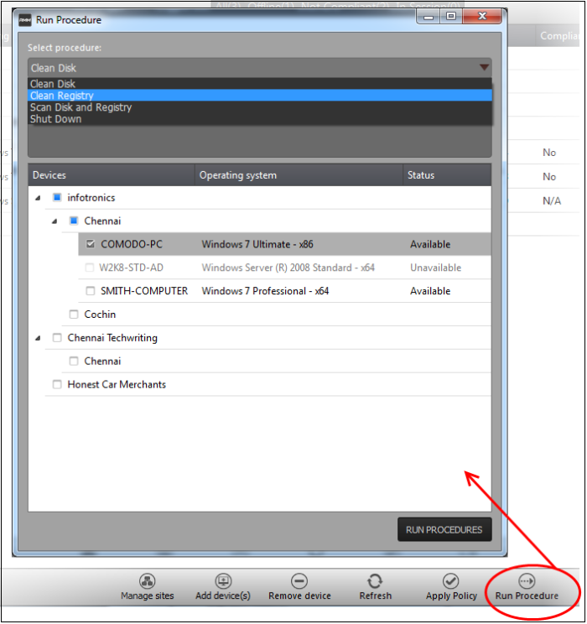Image resolution: width=587 pixels, height=624 pixels.
Task: Click the Apply Policy checkmark icon
Action: pos(451,581)
